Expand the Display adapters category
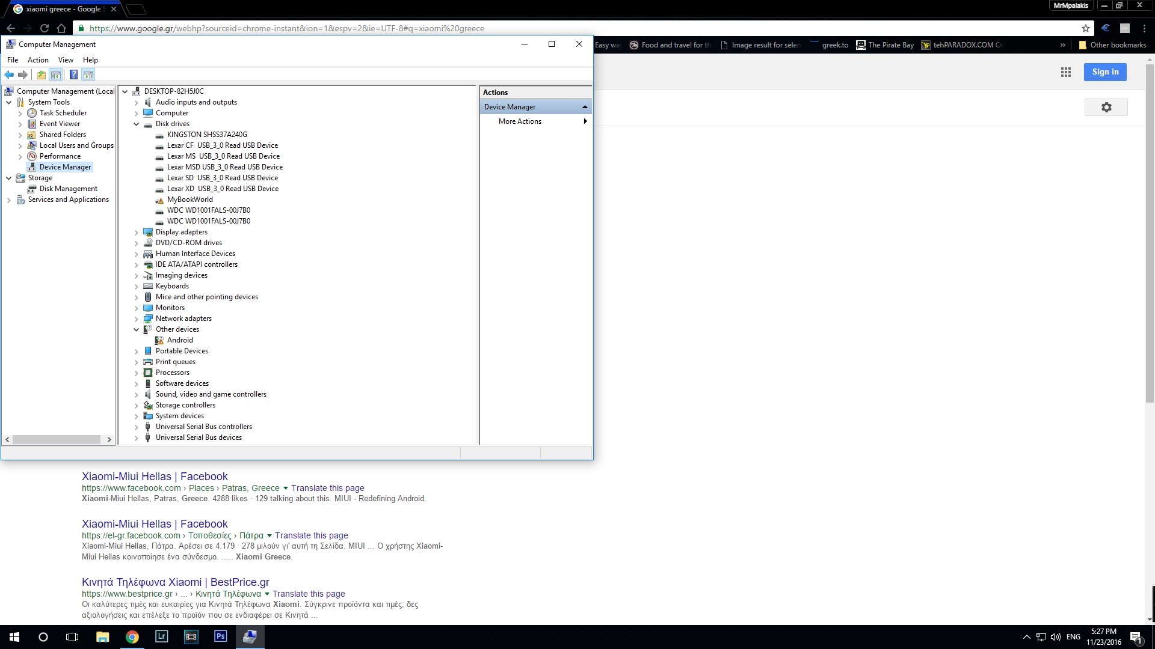The width and height of the screenshot is (1155, 649). pos(137,233)
